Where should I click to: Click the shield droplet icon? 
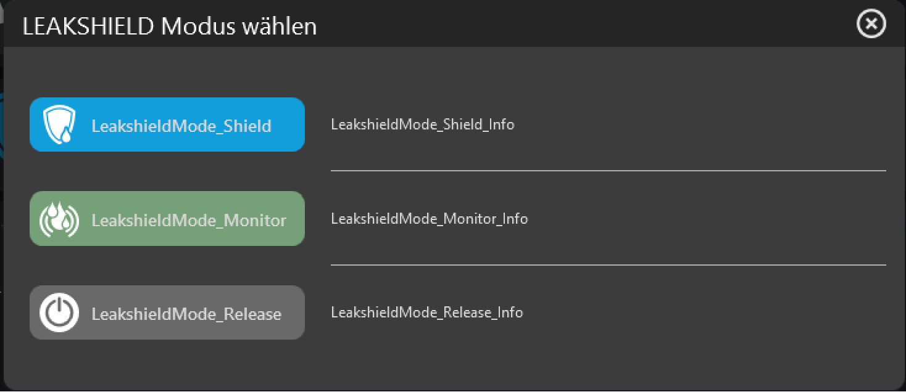tap(59, 125)
